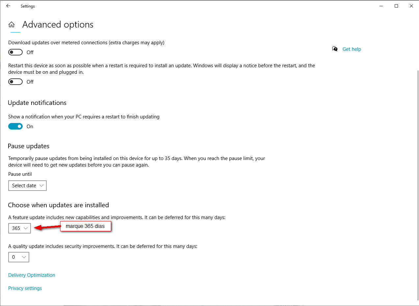The height and width of the screenshot is (306, 419).
Task: Maximize the Settings window
Action: point(396,6)
